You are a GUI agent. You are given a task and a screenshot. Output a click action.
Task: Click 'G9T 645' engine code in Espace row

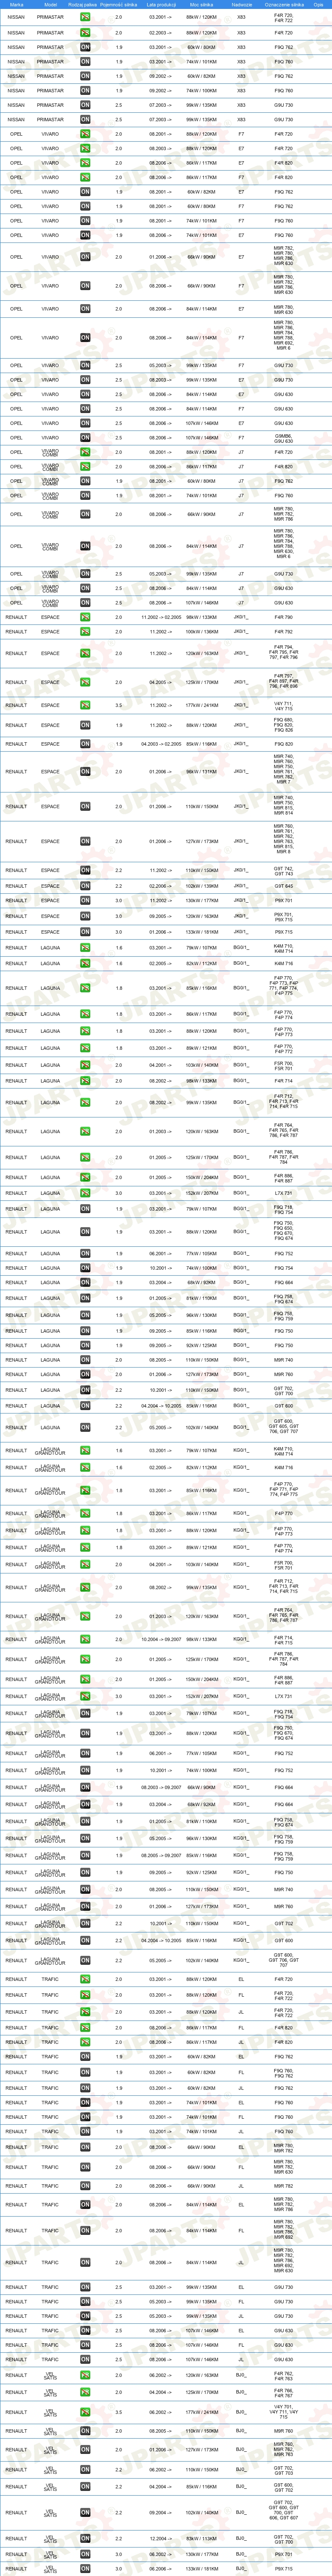[x=284, y=885]
